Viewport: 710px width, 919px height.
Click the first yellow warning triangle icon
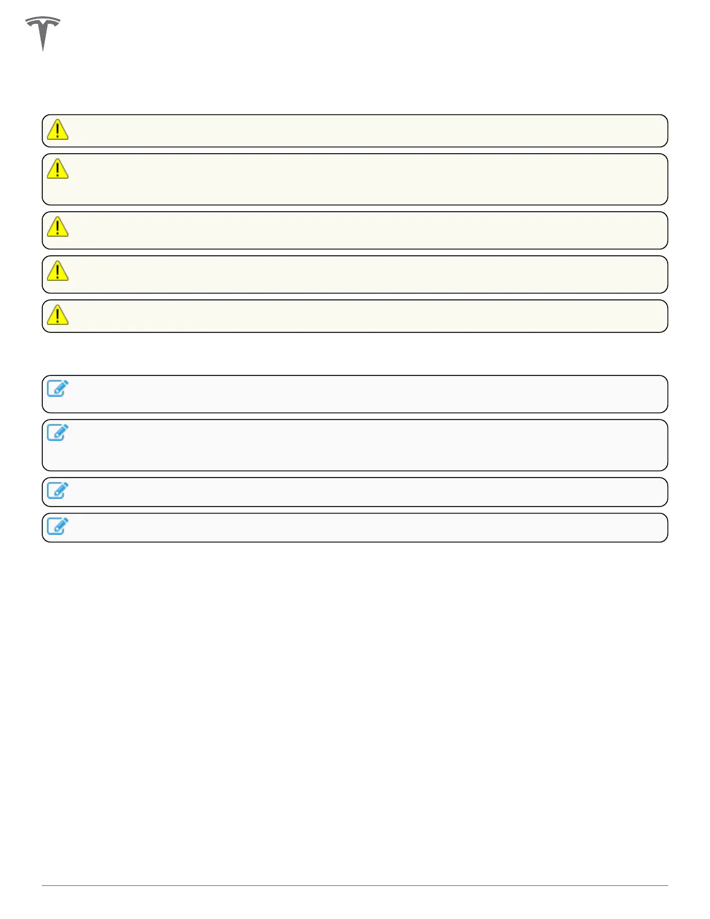[57, 129]
